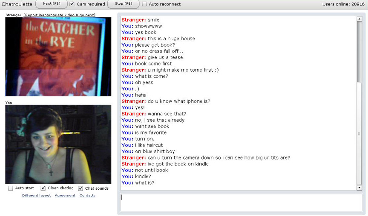Click your own webcam preview
This screenshot has height=216, width=368.
(x=58, y=144)
